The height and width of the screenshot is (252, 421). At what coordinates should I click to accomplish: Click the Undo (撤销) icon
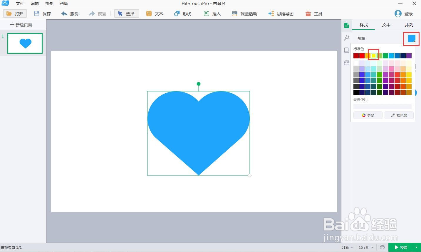(x=70, y=13)
